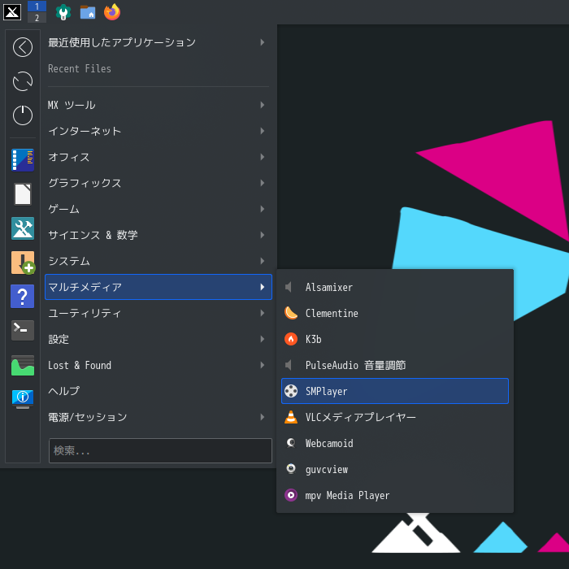
Task: Open the blank document sidebar icon
Action: pos(23,194)
